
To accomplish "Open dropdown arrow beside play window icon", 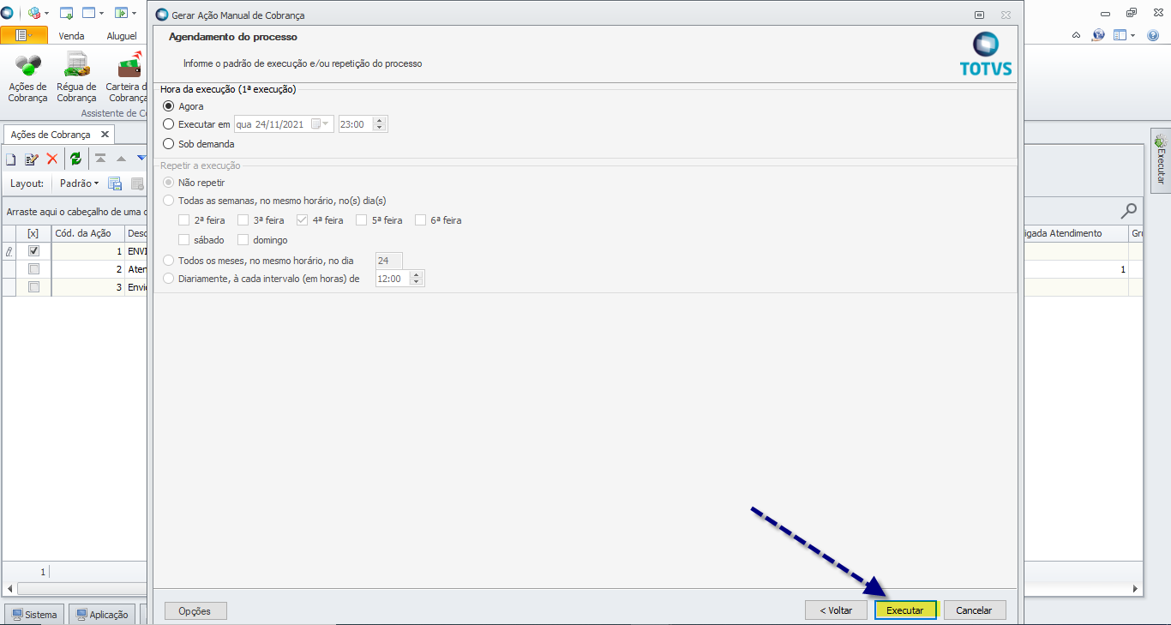I will [x=134, y=14].
